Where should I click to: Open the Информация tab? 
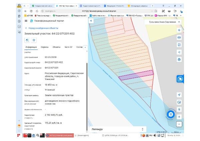31,47
